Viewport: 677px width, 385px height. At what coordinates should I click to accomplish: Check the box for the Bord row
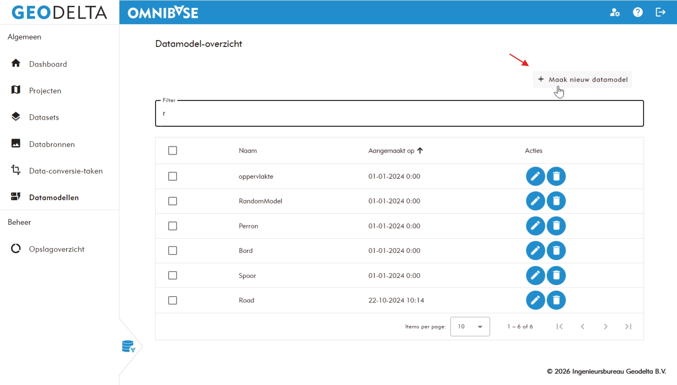point(173,251)
